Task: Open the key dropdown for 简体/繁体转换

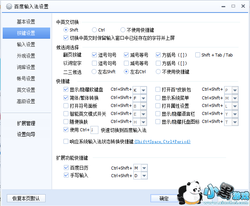Action: pyautogui.click(x=143, y=98)
